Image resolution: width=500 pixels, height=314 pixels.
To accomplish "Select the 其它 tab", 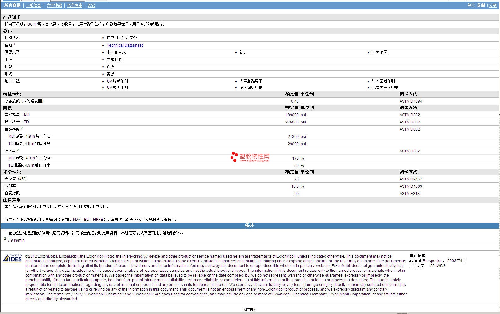I will pyautogui.click(x=91, y=5).
